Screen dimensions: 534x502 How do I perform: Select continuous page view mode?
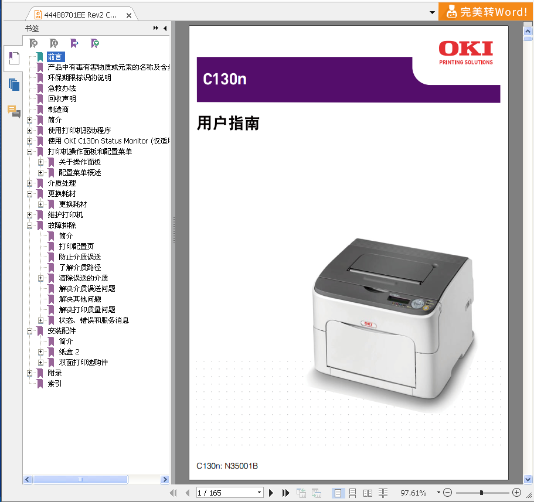tap(352, 493)
